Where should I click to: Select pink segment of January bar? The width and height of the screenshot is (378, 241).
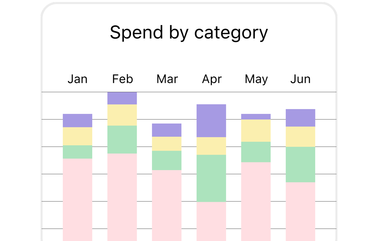pos(78,199)
